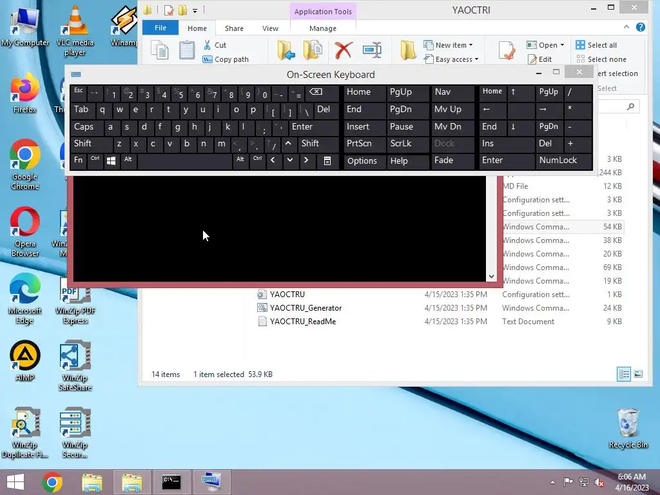Toggle right Shift key on On-Screen Keyboard
Viewport: 660px width, 495px height.
pyautogui.click(x=318, y=144)
